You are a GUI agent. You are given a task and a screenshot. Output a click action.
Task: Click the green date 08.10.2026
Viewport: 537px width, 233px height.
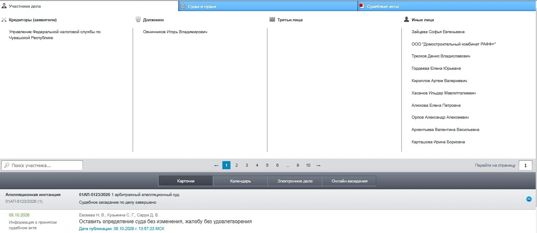coord(19,215)
